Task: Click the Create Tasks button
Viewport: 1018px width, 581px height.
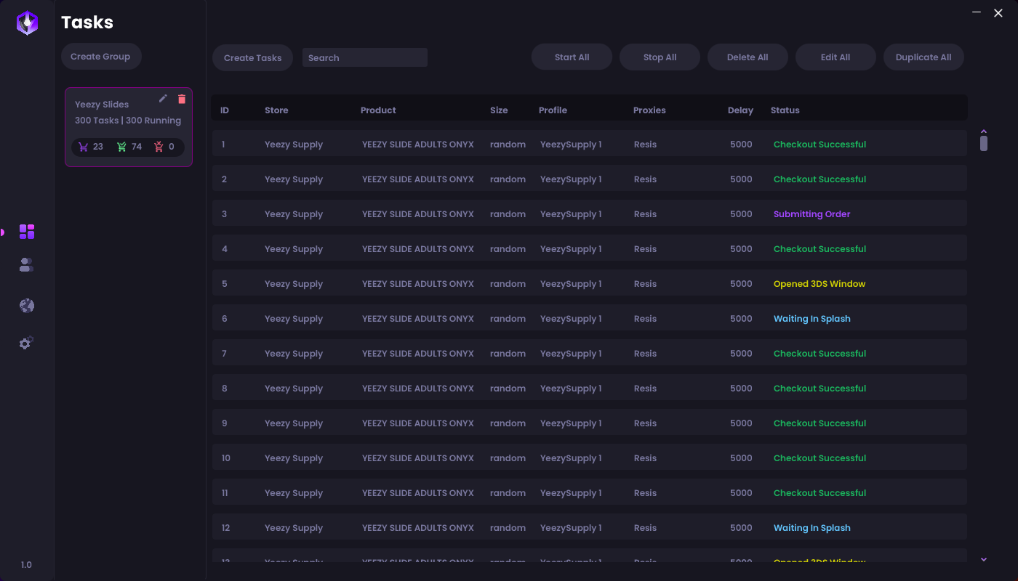Action: pos(252,58)
